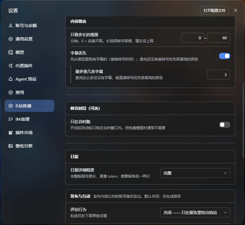
Task: Click the settings panel vertical scrollbar
Action: [243, 120]
